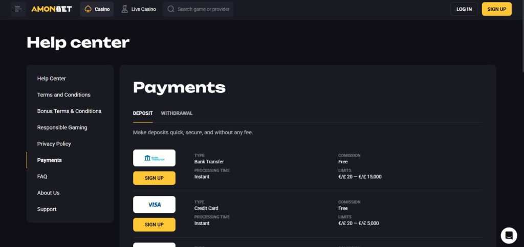The image size is (524, 247).
Task: Open Live Casino from top bar
Action: 139,9
